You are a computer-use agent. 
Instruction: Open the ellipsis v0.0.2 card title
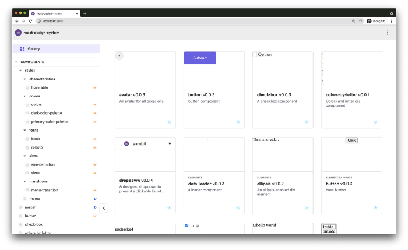click(270, 184)
